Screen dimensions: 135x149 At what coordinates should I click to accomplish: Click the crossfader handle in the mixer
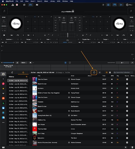tap(67, 35)
